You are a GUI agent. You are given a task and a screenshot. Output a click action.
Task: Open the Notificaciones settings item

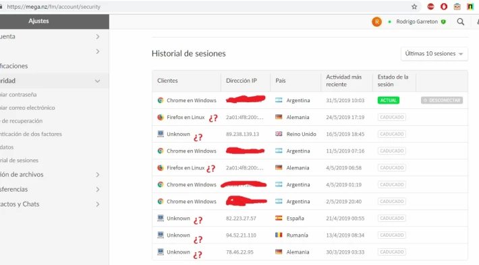click(x=14, y=66)
